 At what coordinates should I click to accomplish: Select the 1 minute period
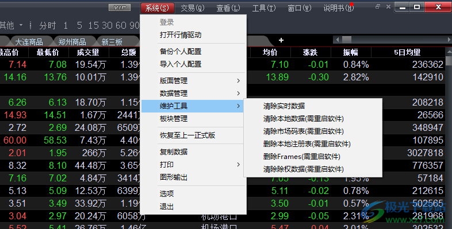pos(66,26)
